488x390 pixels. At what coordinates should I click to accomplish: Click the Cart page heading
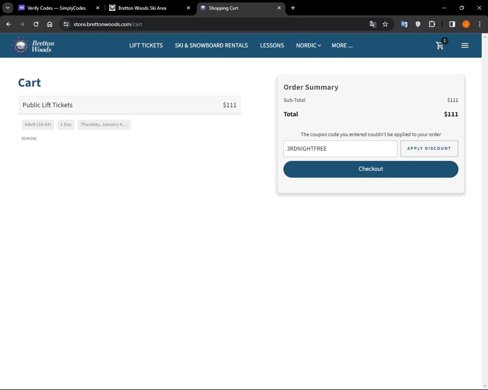coord(30,83)
